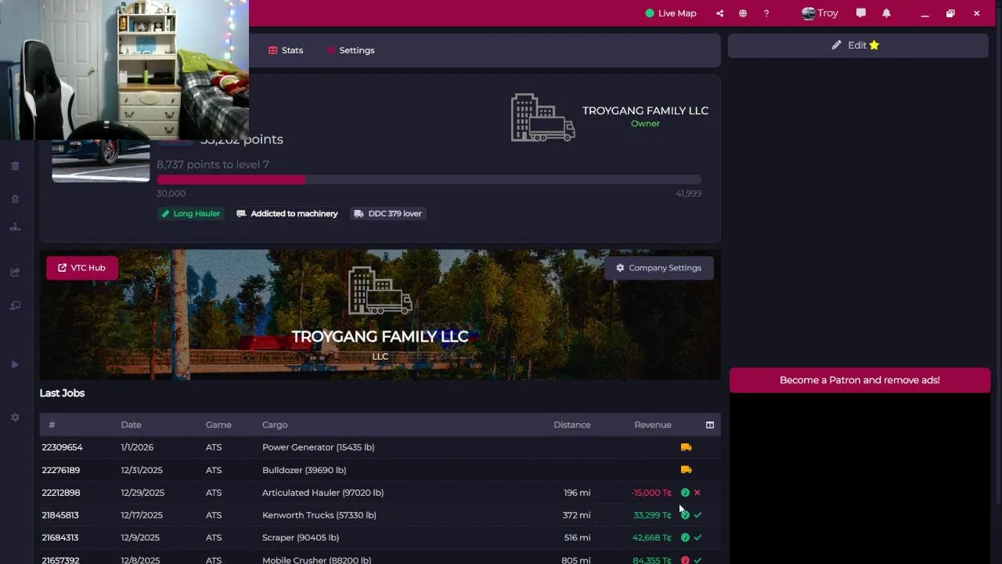Click cargo Scraper (90405 lb)
The image size is (1002, 564).
301,537
